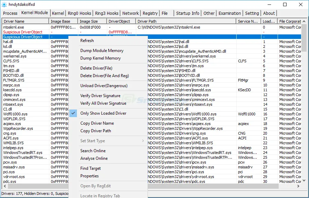Open the Ring3 Hooks tab
The image size is (309, 198).
point(107,13)
